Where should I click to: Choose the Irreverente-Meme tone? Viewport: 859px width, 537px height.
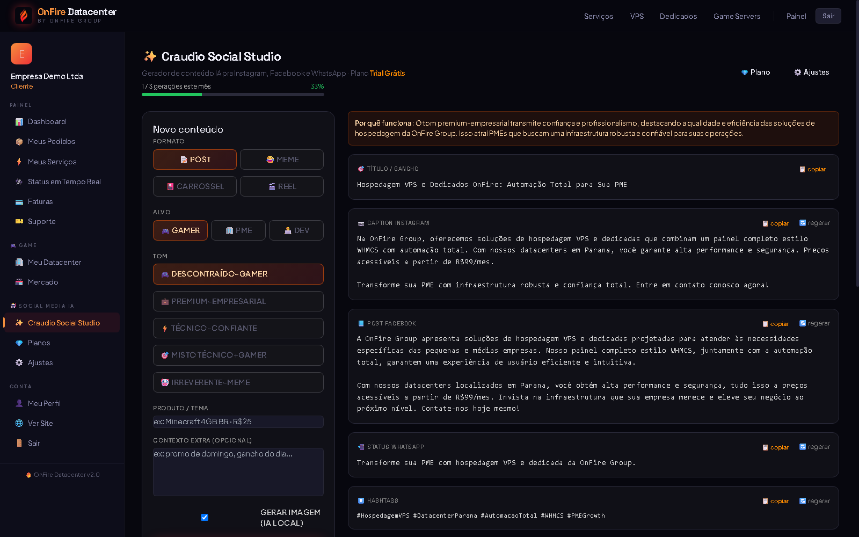click(x=238, y=382)
